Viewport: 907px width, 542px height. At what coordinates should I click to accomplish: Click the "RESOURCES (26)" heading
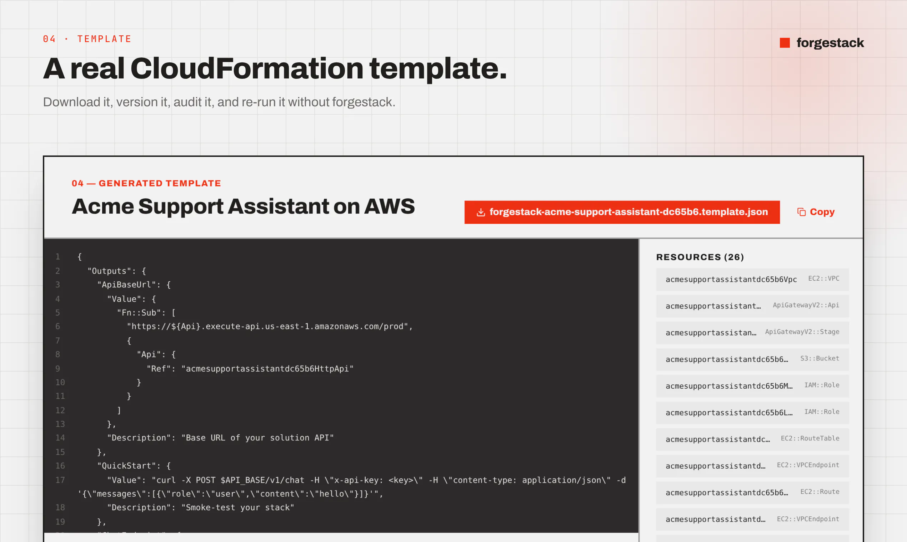point(700,257)
